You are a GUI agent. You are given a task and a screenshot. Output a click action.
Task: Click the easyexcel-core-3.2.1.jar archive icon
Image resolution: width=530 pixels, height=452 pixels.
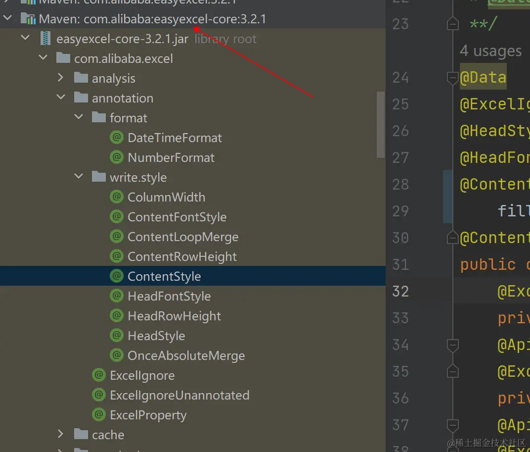[x=45, y=39]
